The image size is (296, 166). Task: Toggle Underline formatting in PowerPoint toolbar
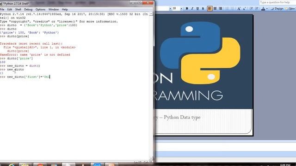(197, 8)
